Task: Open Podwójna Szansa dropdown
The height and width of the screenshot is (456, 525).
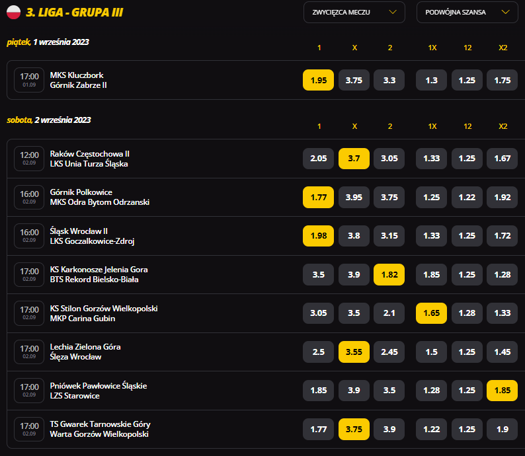Action: pos(467,12)
